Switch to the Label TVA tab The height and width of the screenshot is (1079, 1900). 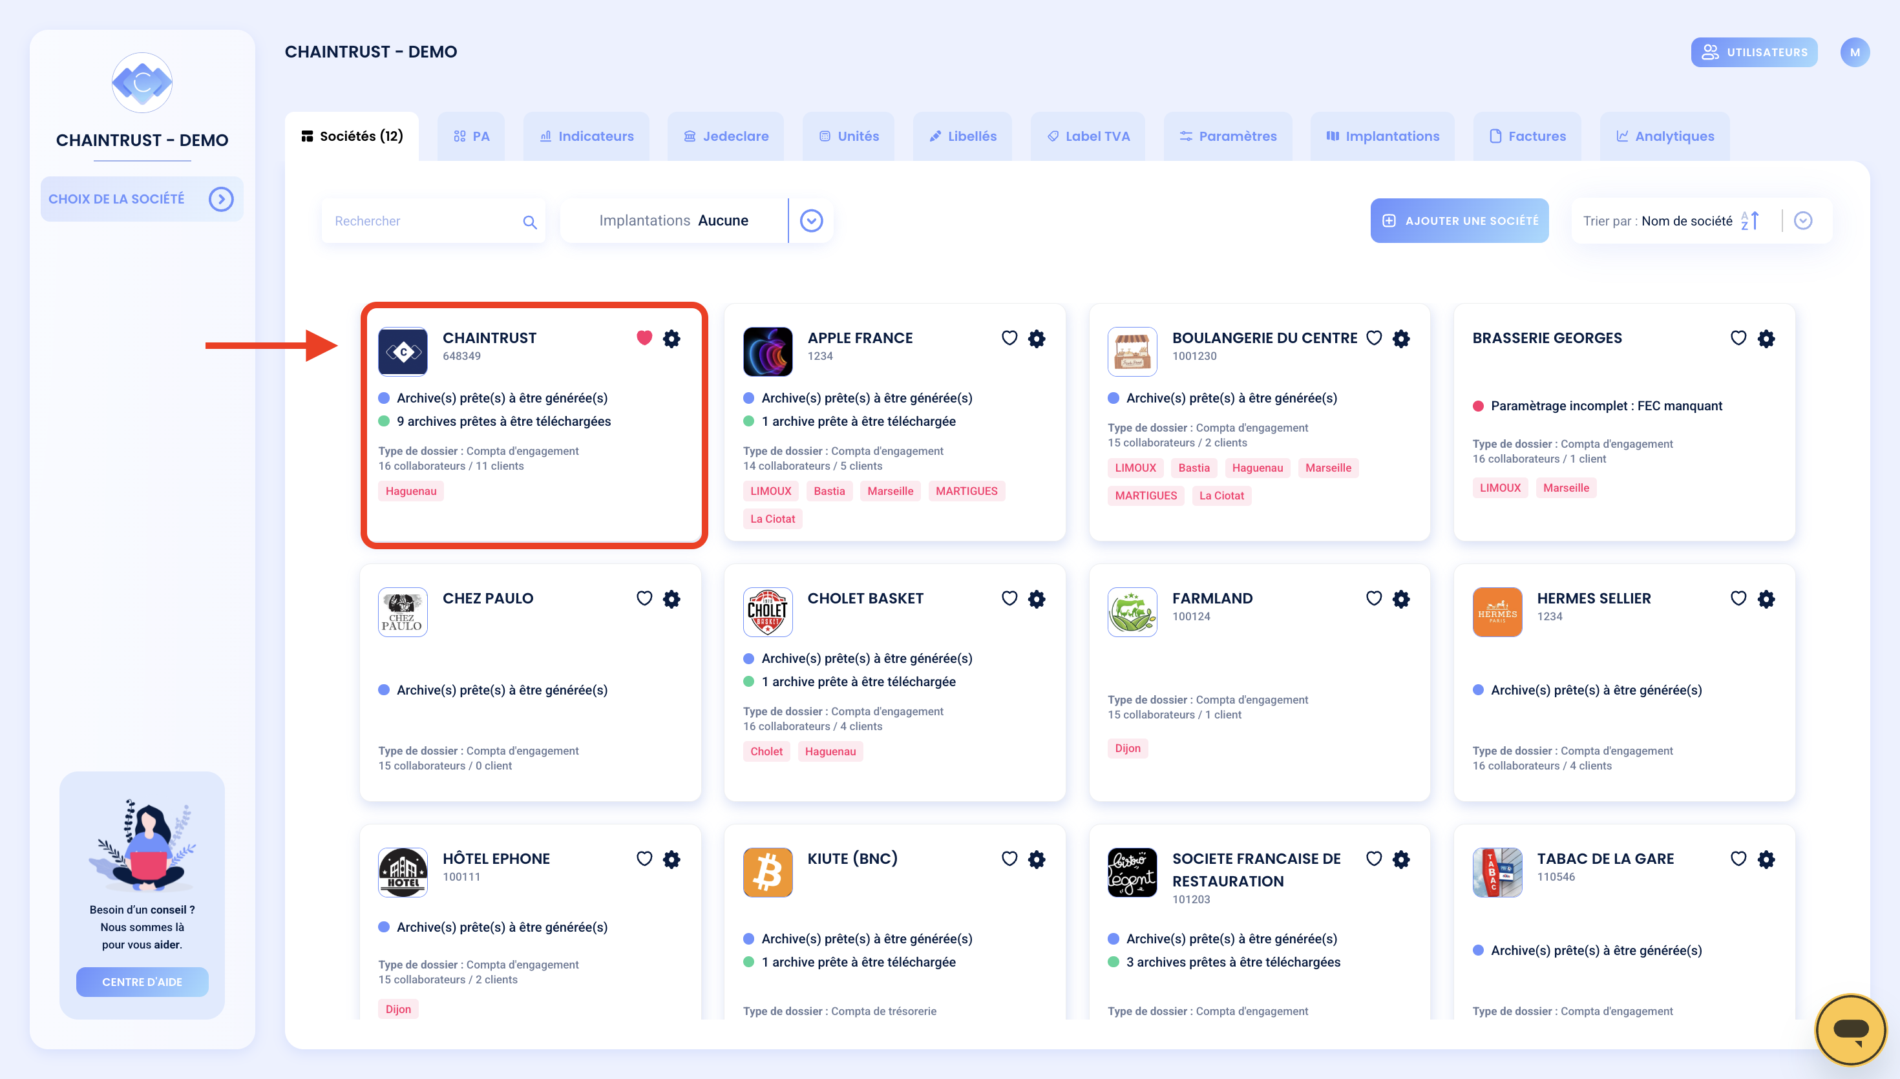[x=1088, y=136]
